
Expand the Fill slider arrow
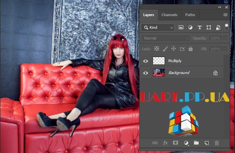(225, 49)
